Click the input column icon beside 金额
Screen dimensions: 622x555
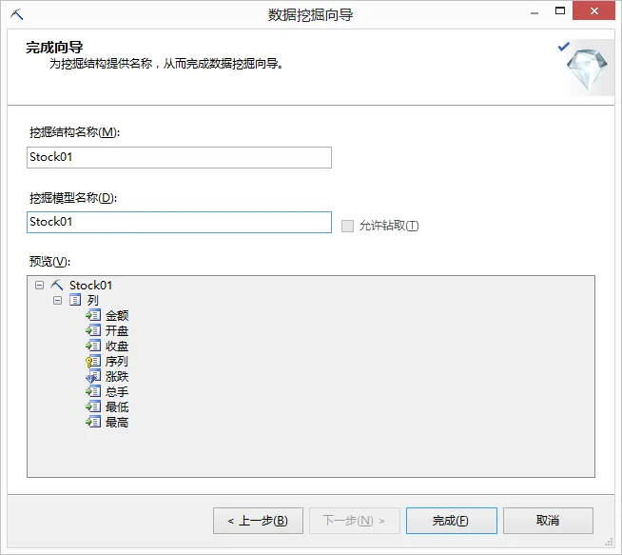point(93,315)
